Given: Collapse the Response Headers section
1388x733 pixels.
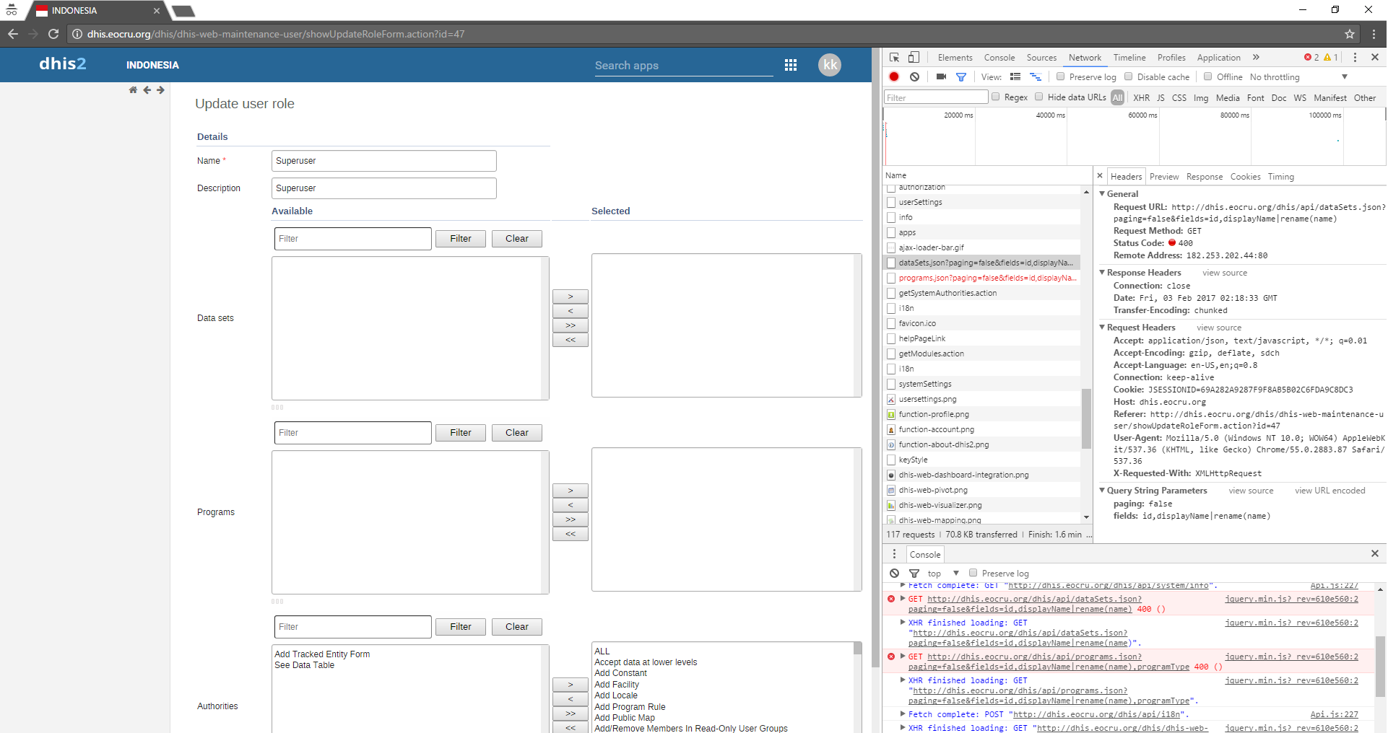Looking at the screenshot, I should pos(1102,273).
